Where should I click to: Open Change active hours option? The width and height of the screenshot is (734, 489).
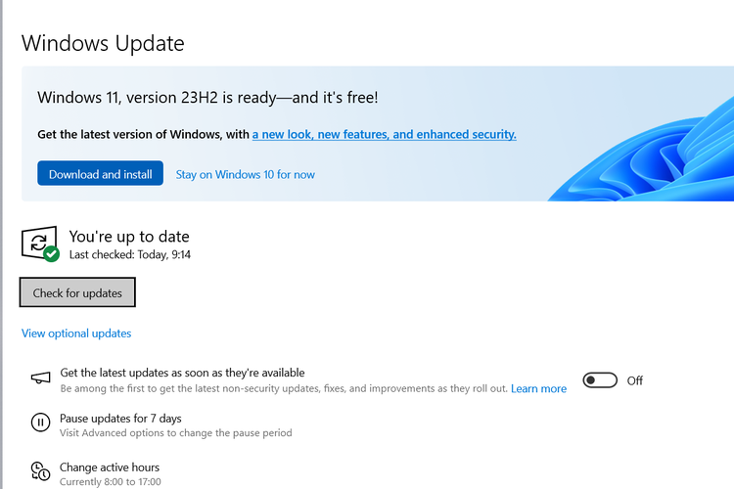point(110,467)
